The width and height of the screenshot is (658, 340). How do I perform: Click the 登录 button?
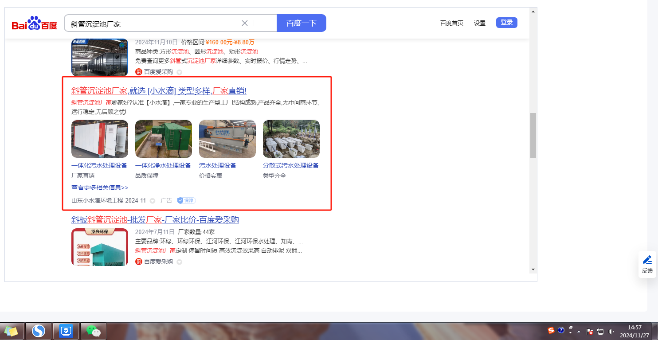(x=507, y=23)
